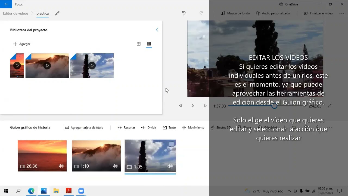
Task: Go to Editor de vídeos breadcrumb
Action: tap(16, 13)
